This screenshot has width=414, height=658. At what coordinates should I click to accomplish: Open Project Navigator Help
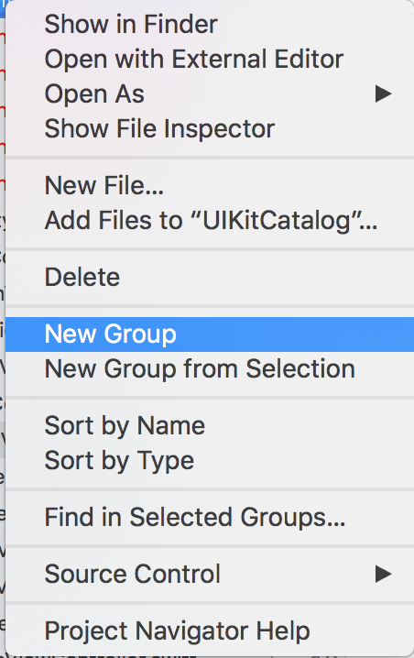[x=210, y=631]
